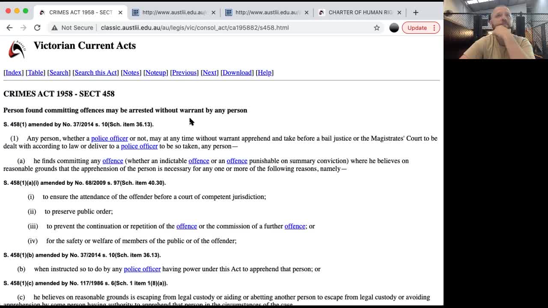The width and height of the screenshot is (548, 308).
Task: Open a new tab with plus icon
Action: [416, 12]
